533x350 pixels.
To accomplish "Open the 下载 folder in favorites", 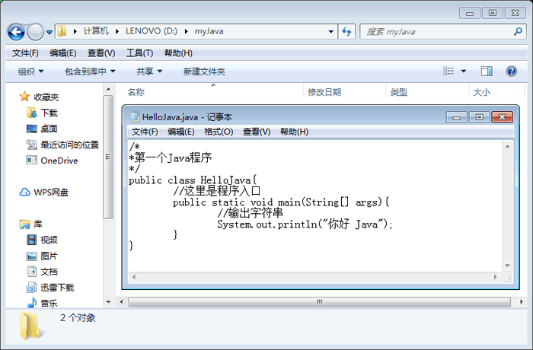I will click(49, 113).
